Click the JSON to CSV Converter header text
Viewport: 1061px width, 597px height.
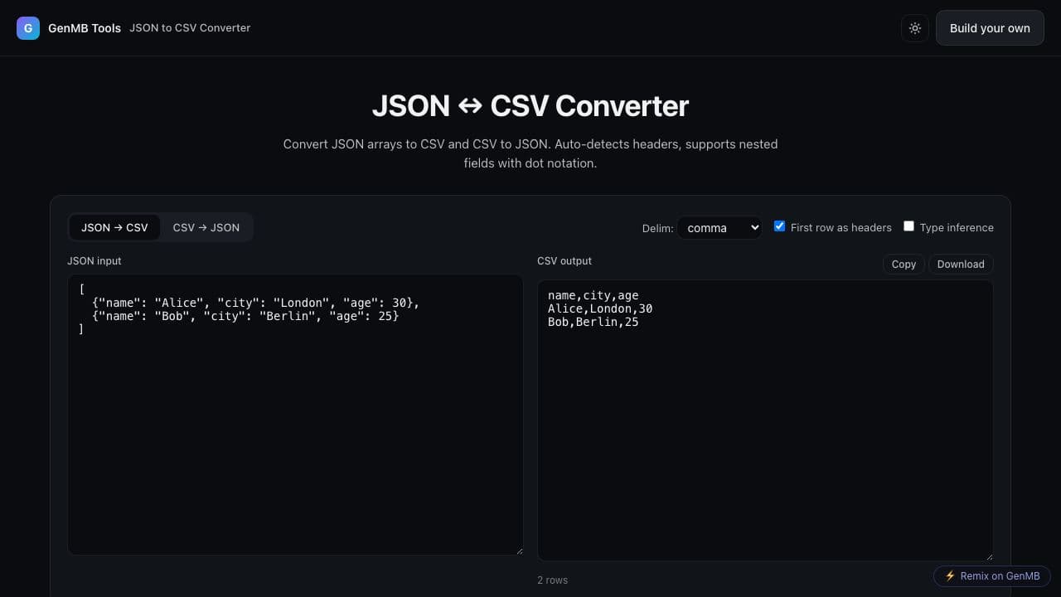tap(190, 28)
